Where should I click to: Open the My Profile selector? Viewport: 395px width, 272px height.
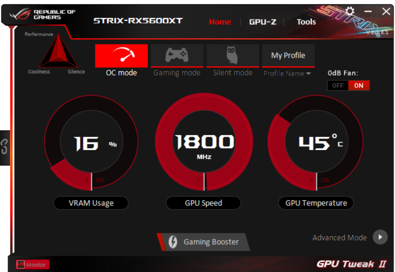(288, 55)
